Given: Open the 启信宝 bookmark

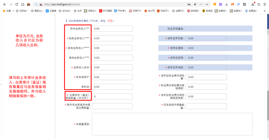Looking at the screenshot, I should [208, 11].
